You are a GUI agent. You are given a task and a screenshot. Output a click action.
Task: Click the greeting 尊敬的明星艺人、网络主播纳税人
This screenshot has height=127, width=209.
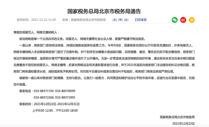(35, 32)
